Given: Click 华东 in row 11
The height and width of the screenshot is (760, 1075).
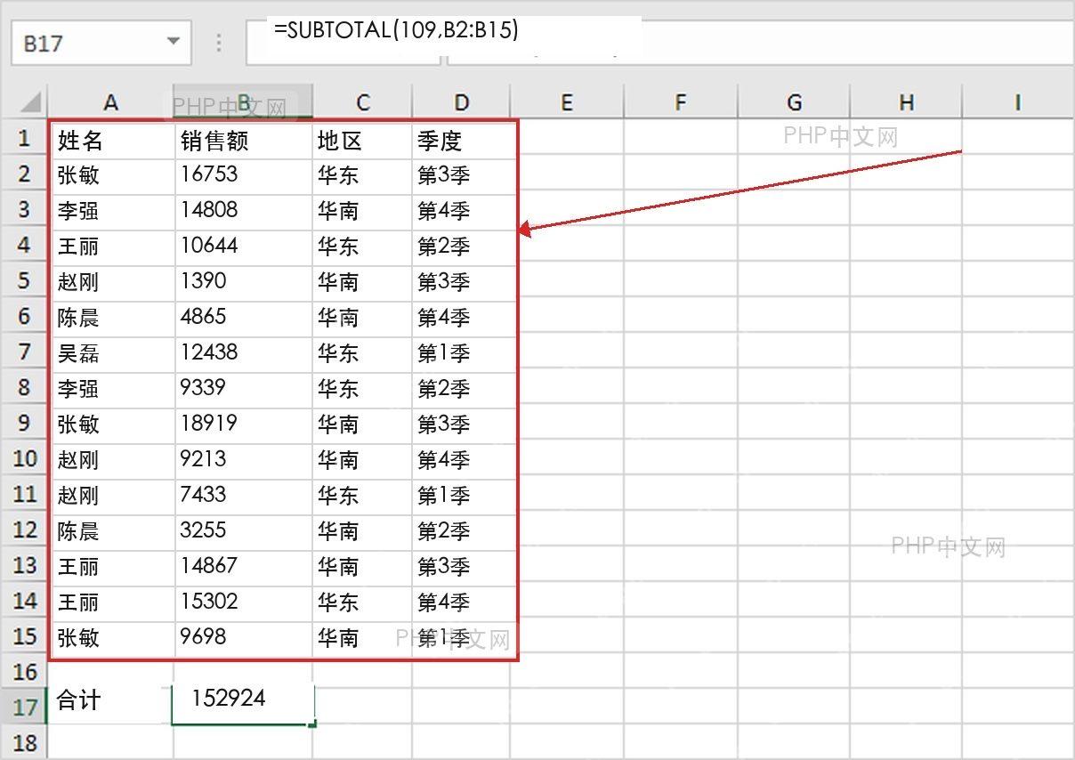Looking at the screenshot, I should pyautogui.click(x=362, y=496).
